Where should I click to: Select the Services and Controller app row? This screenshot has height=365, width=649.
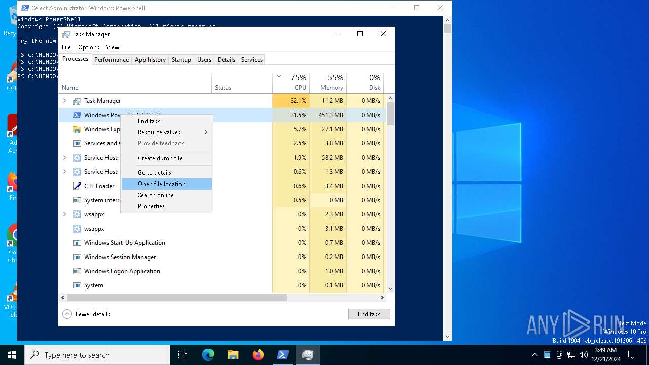221,143
